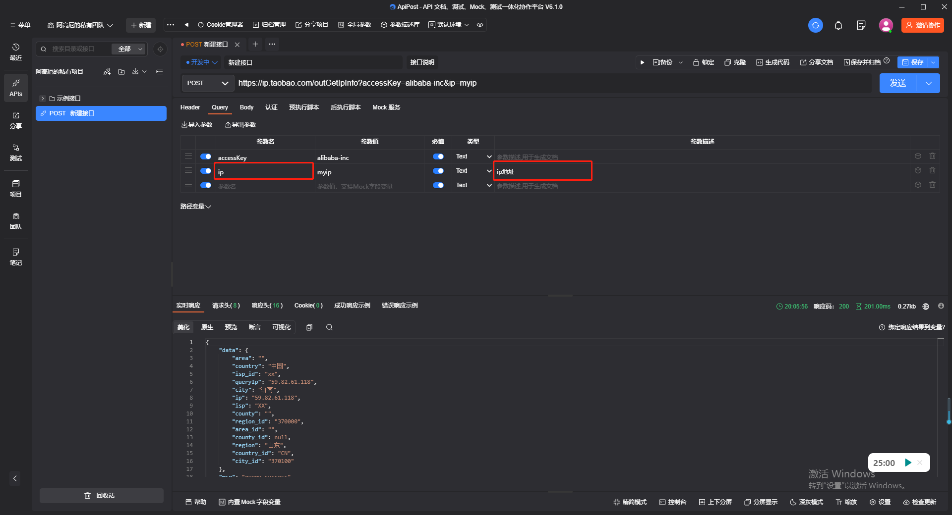
Task: Open the notification bell
Action: click(x=838, y=25)
